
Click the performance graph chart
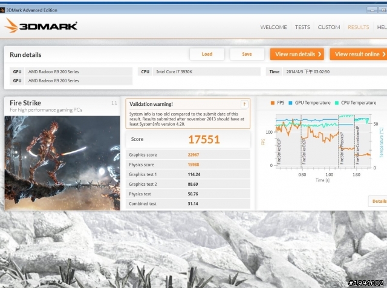[x=323, y=142]
